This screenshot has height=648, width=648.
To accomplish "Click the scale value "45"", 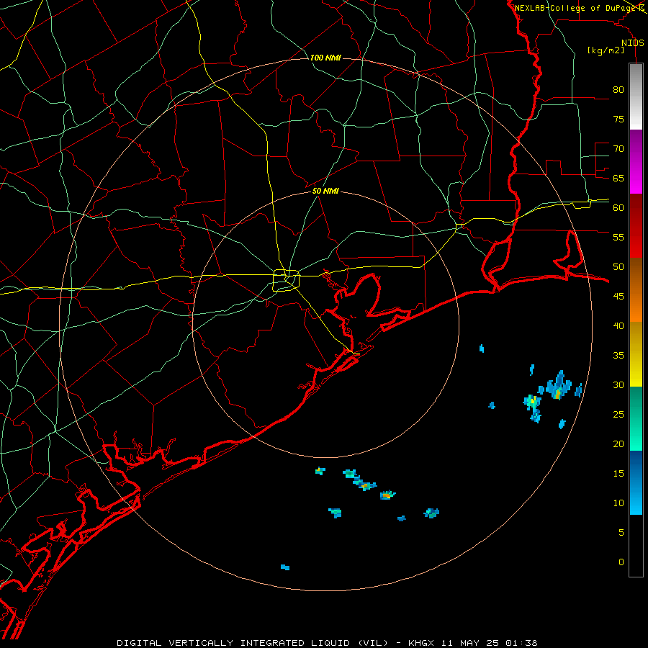I will point(618,297).
